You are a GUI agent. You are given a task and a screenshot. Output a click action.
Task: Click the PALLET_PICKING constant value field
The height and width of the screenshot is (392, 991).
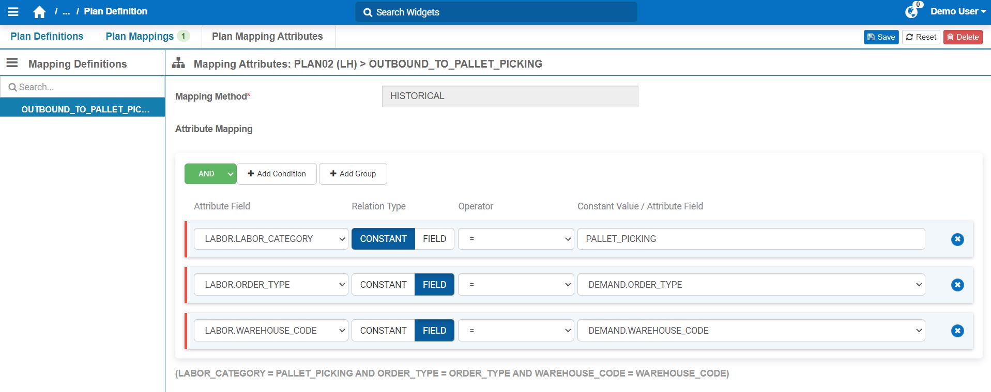coord(751,239)
